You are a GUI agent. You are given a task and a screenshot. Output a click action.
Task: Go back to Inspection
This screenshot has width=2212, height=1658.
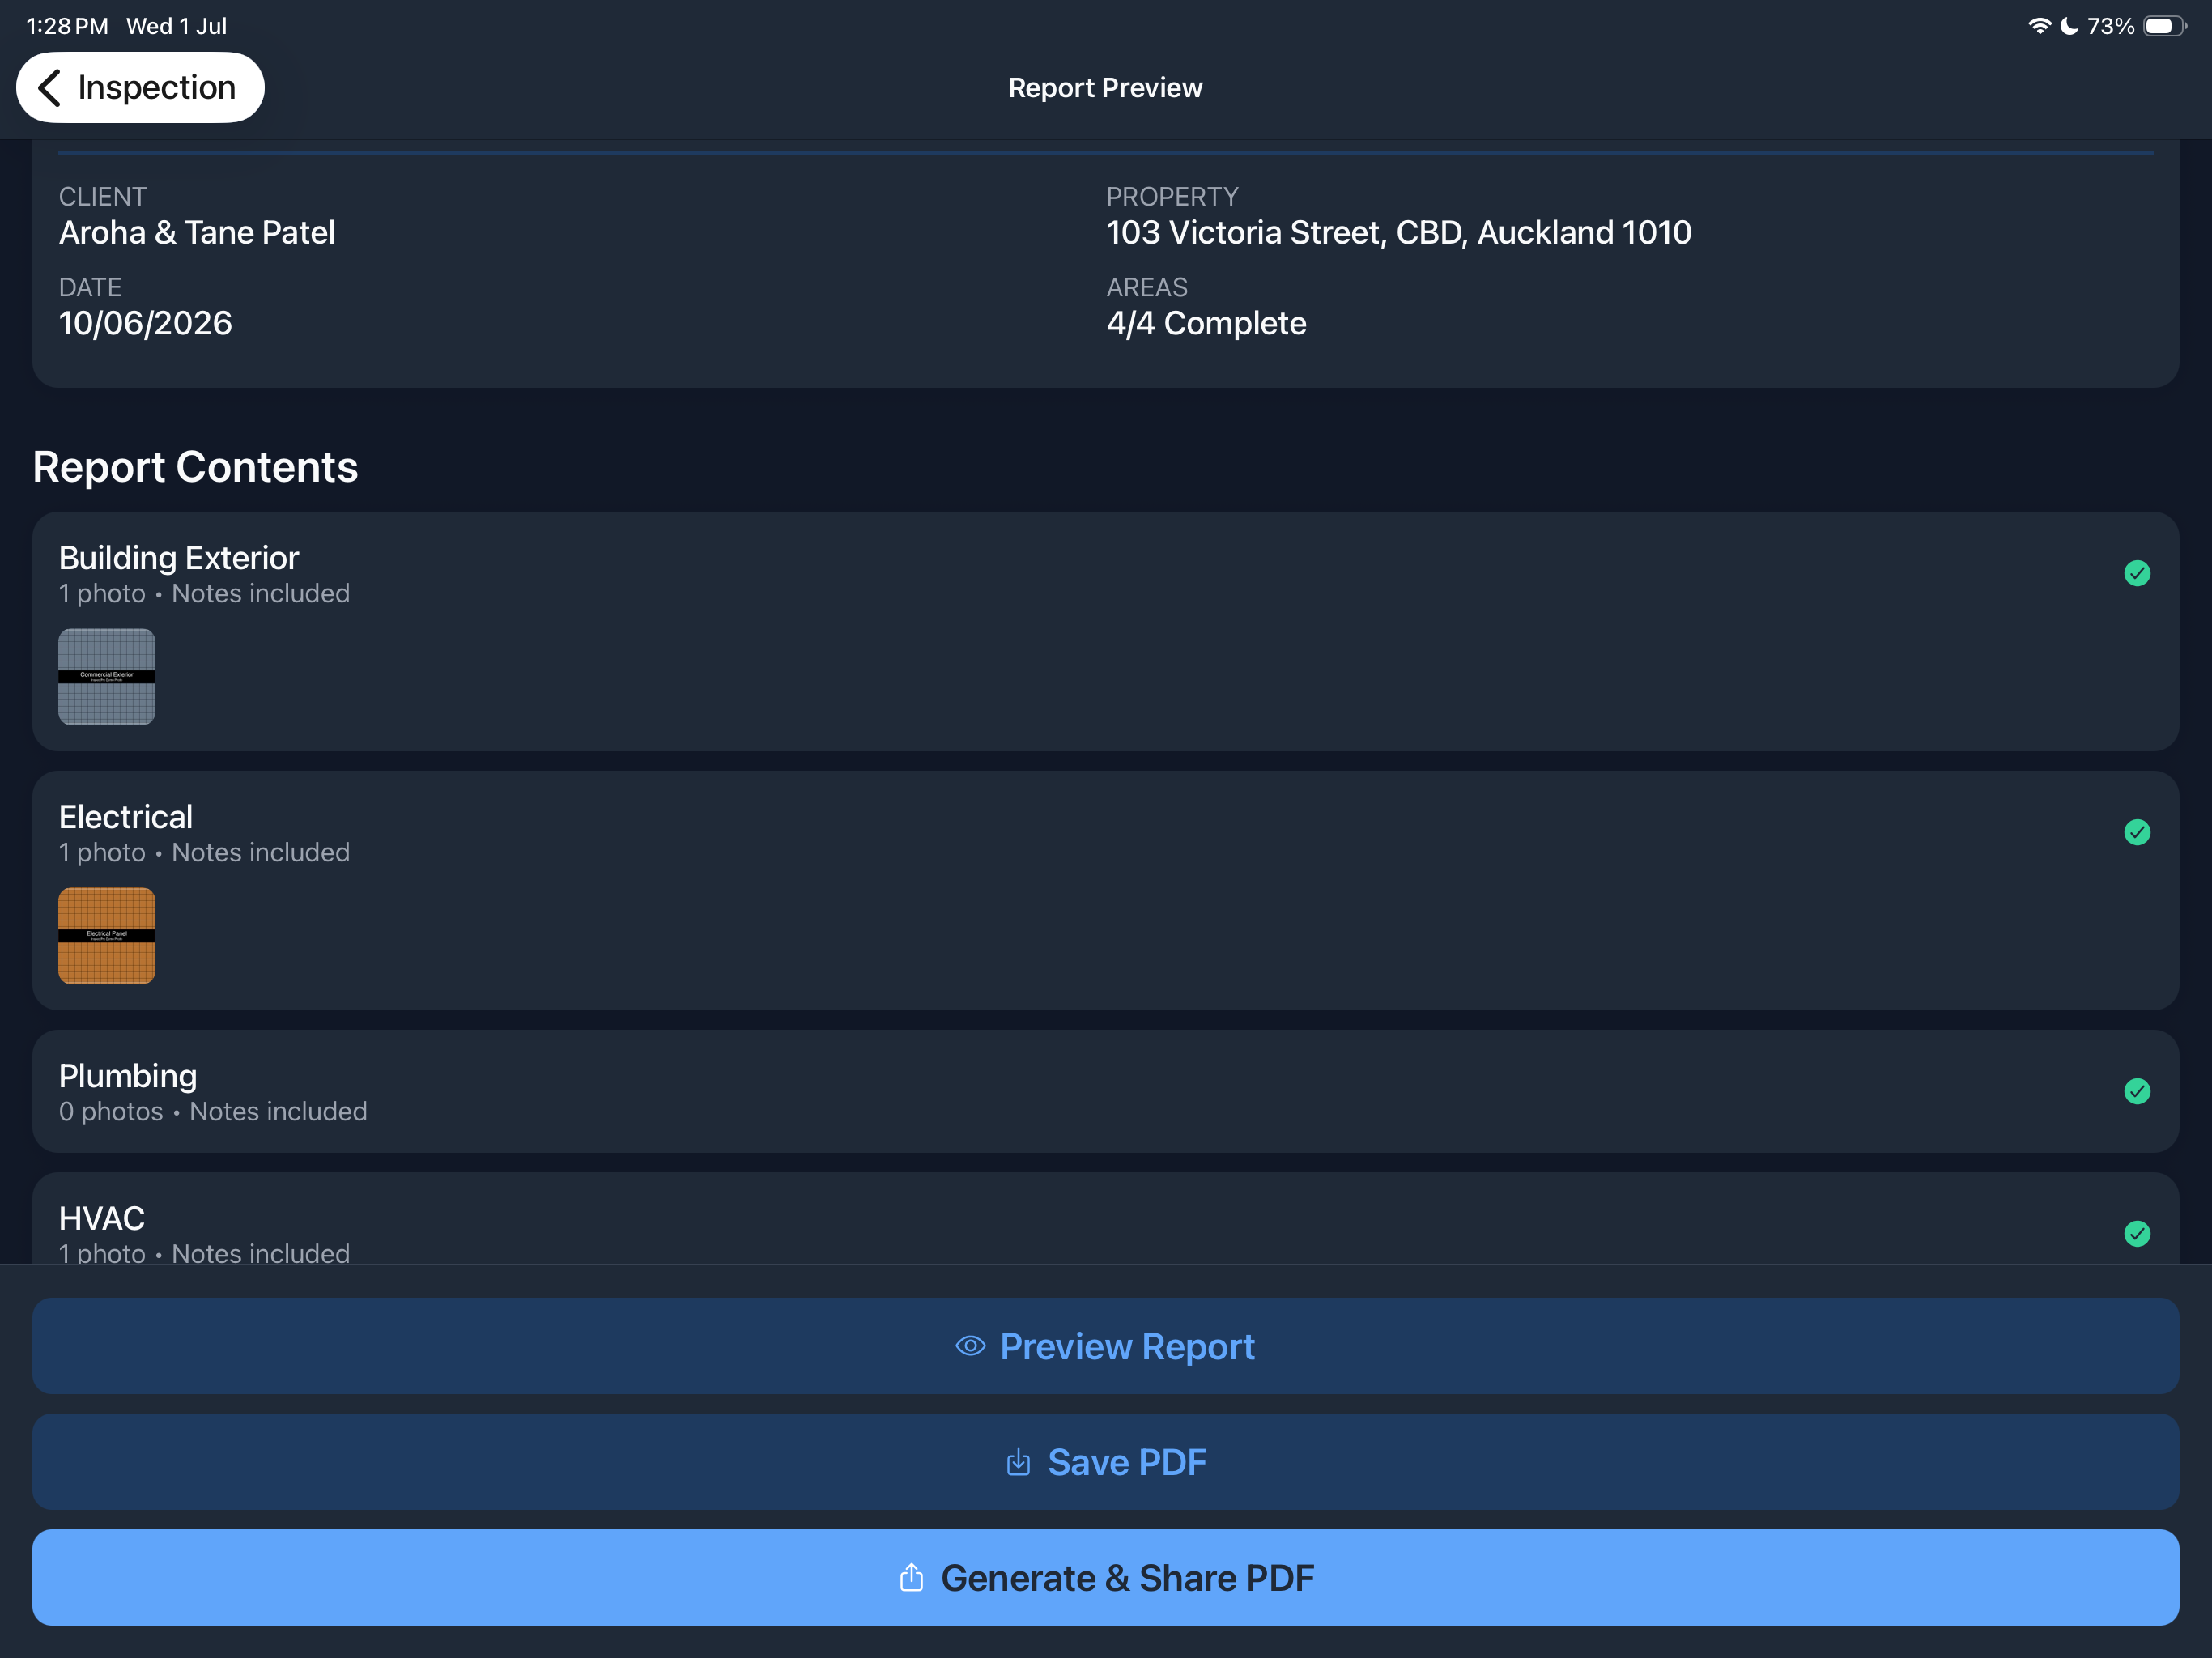(140, 88)
